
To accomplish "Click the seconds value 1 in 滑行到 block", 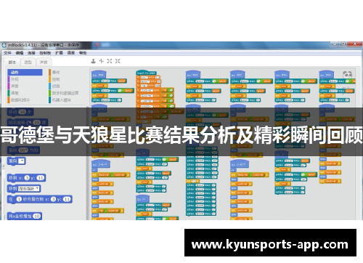I will [x=19, y=199].
